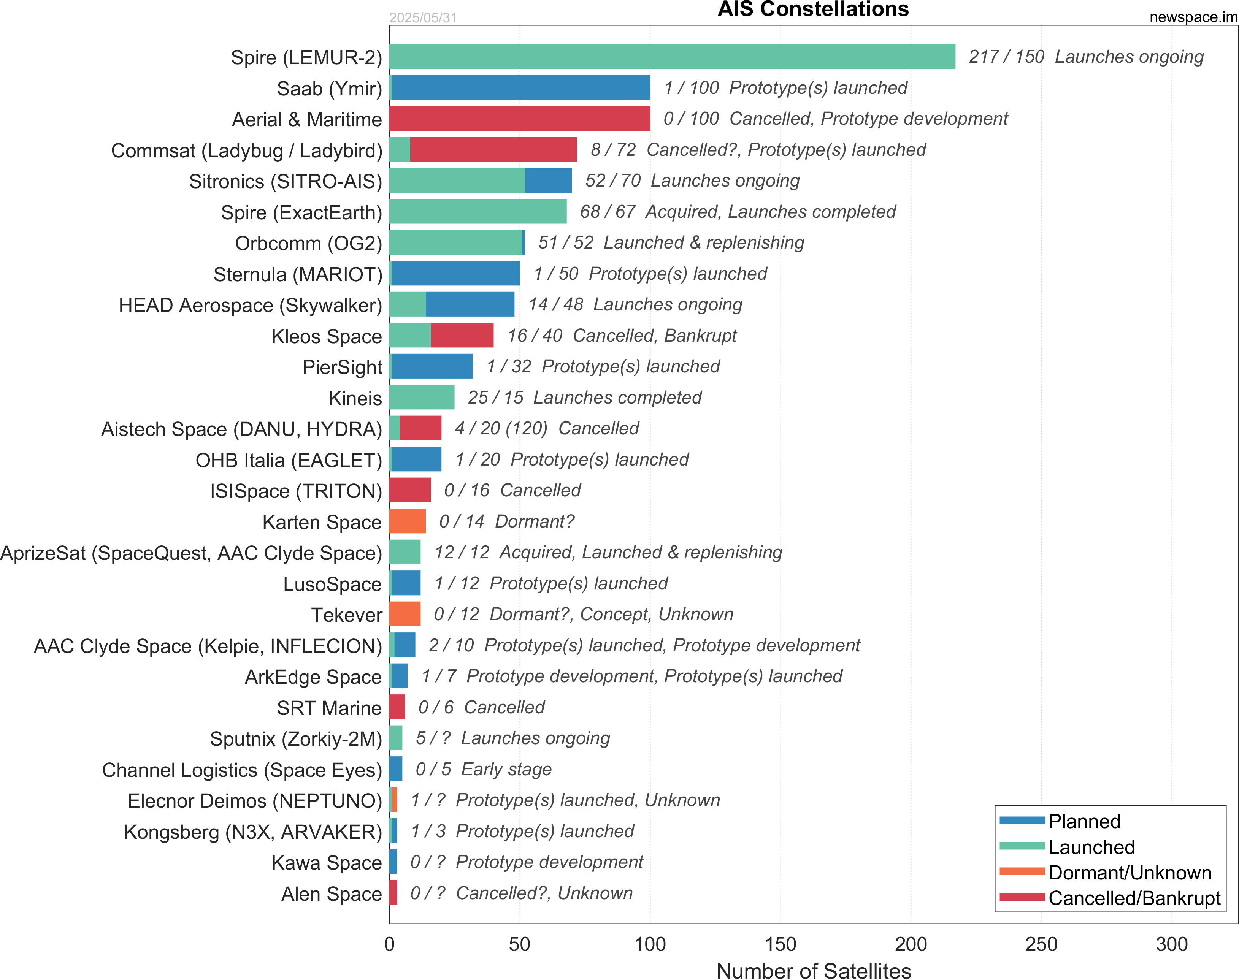Select the Spire (LEMUR-2) row label
Screen dimensions: 1239x979
point(306,57)
